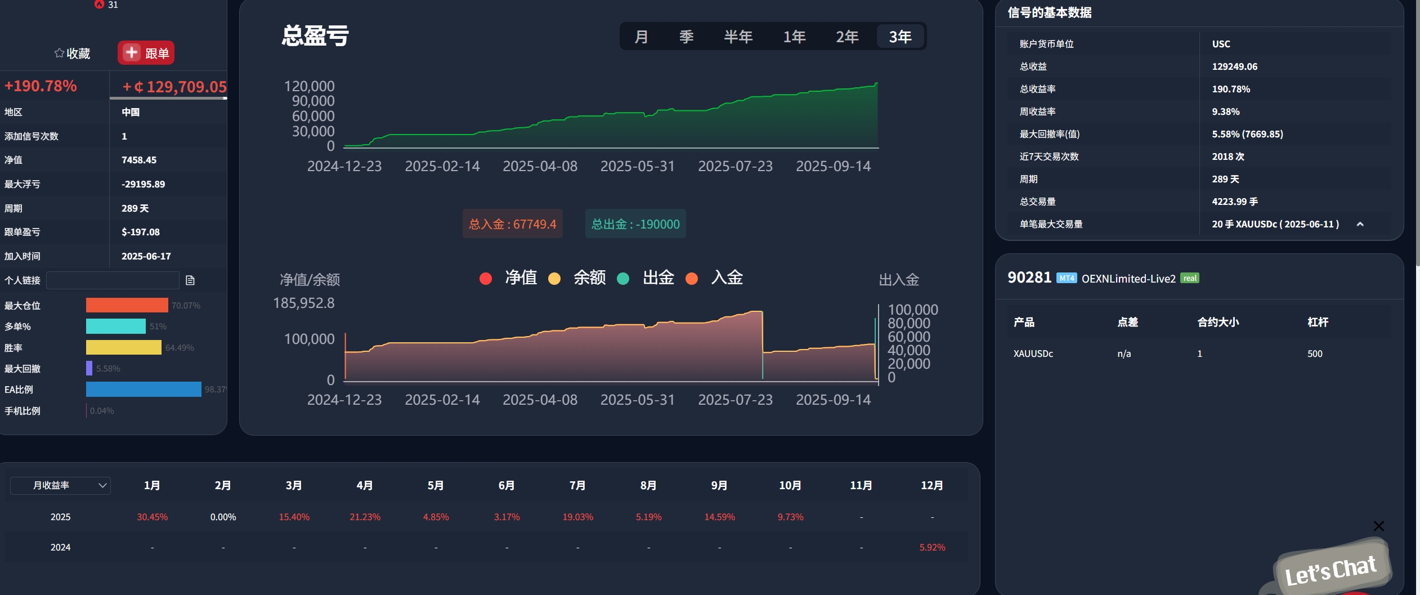1420x595 pixels.
Task: Click the 杠杆 column header
Action: click(x=1318, y=322)
